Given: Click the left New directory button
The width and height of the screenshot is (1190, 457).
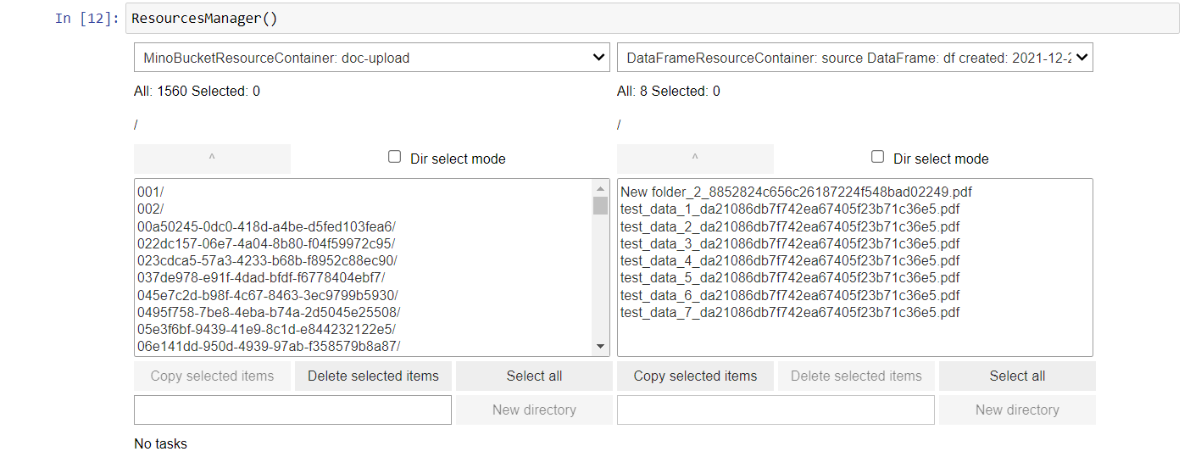Looking at the screenshot, I should 534,410.
